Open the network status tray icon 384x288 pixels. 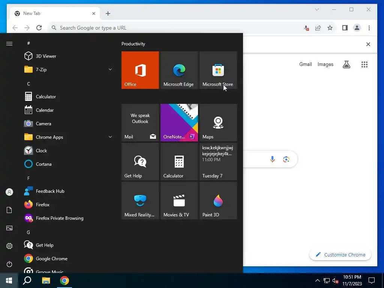[327, 280]
